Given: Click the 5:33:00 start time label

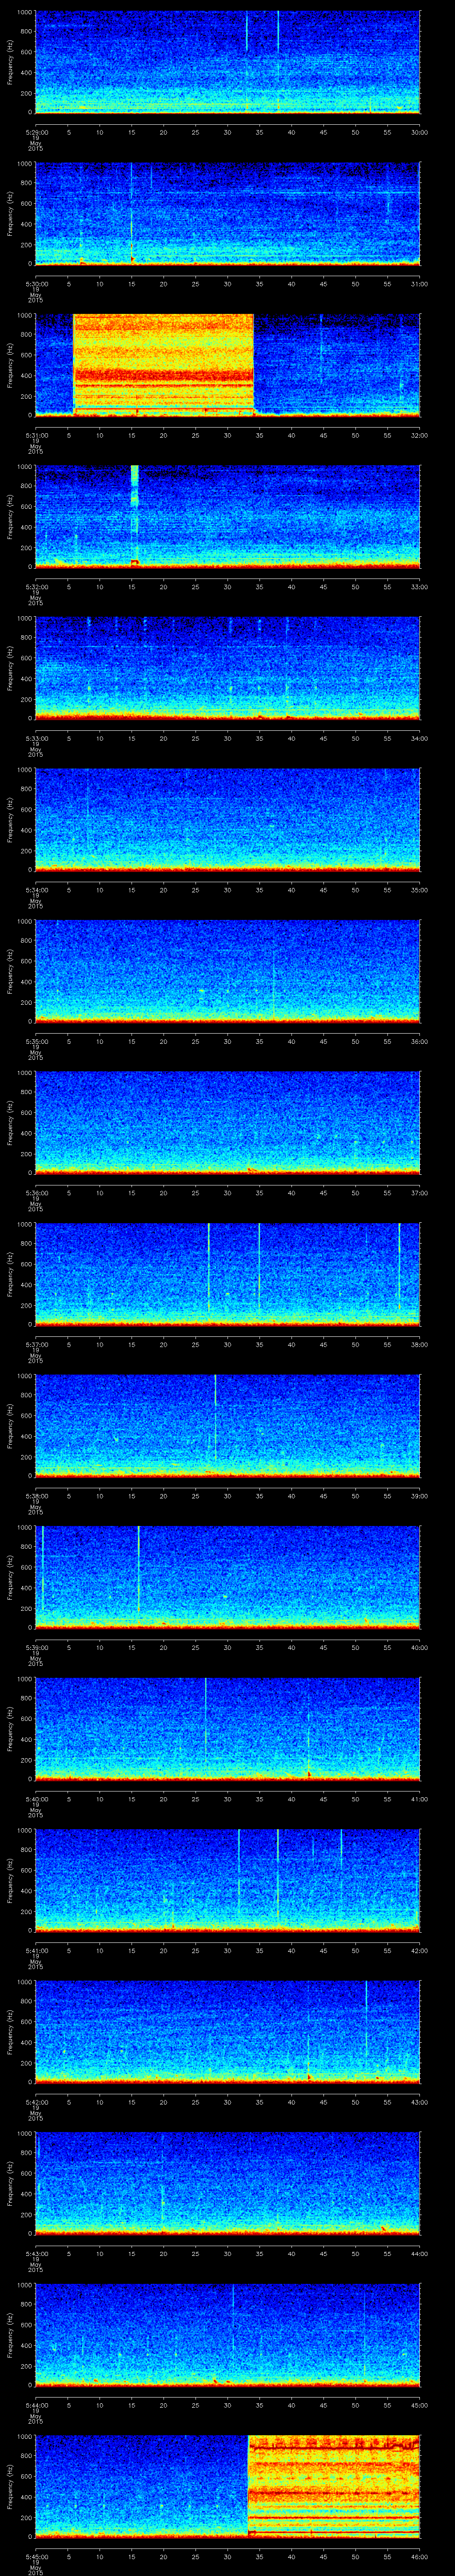Looking at the screenshot, I should point(36,738).
